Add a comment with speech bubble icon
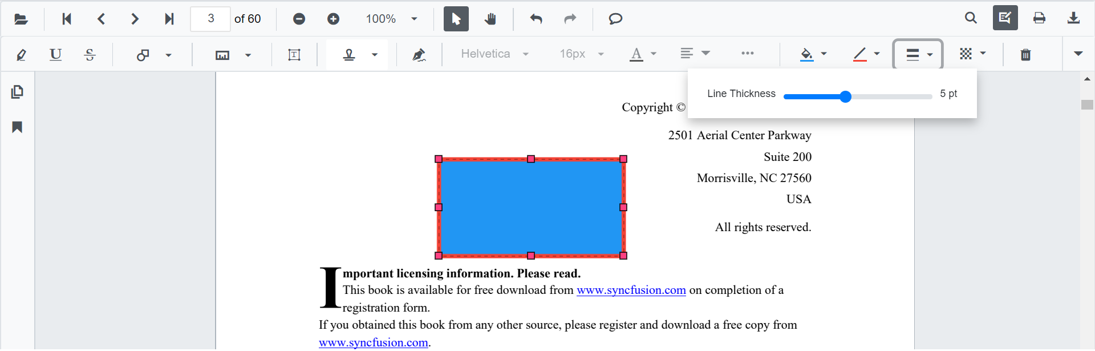 [615, 19]
